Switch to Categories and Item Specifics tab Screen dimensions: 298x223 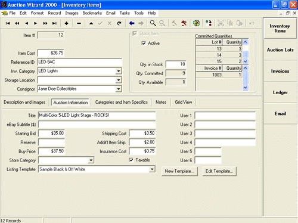click(x=121, y=102)
